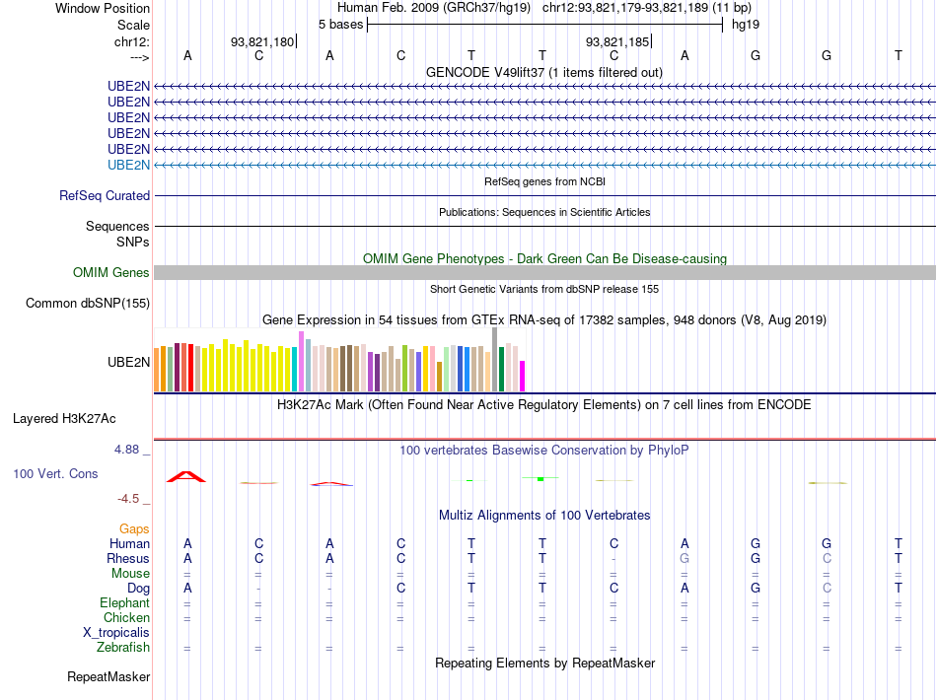The width and height of the screenshot is (937, 700).
Task: Open the RepeatMasker track label
Action: [108, 676]
